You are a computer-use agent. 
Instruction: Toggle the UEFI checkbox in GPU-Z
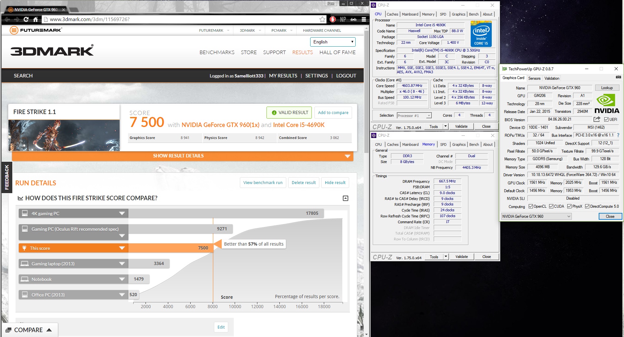click(606, 120)
